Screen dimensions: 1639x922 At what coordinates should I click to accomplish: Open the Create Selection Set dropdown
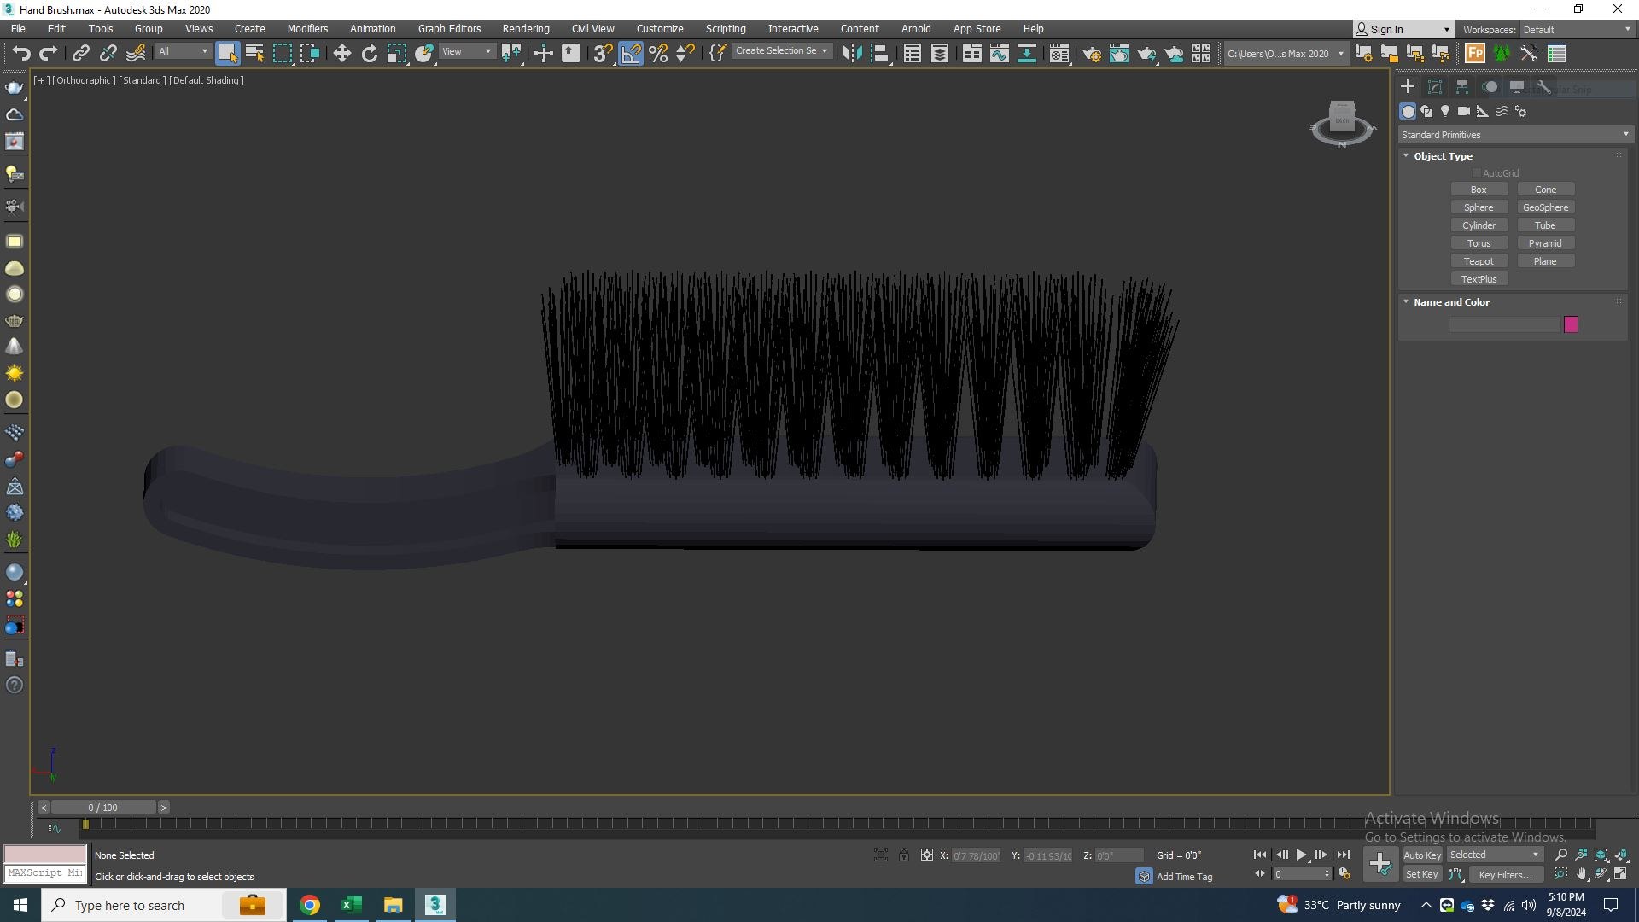781,51
